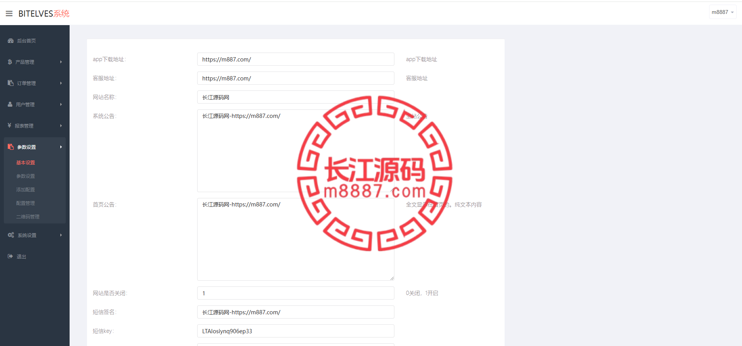The width and height of the screenshot is (742, 346).
Task: Click the red icon beside 参数设置
Action: coord(10,147)
